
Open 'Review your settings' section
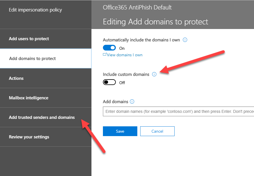tap(29, 137)
